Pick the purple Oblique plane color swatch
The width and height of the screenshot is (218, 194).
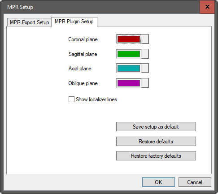pyautogui.click(x=129, y=83)
